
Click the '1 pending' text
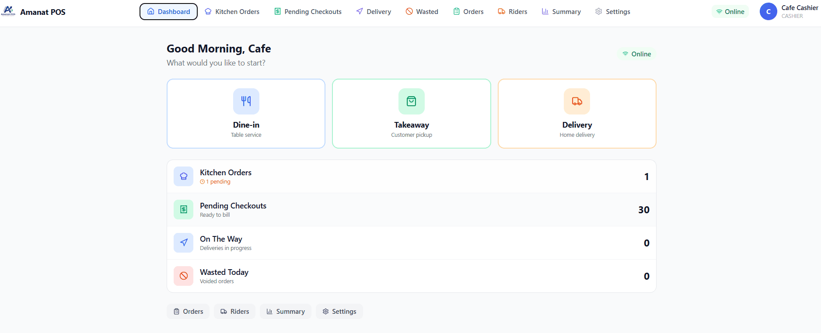218,182
